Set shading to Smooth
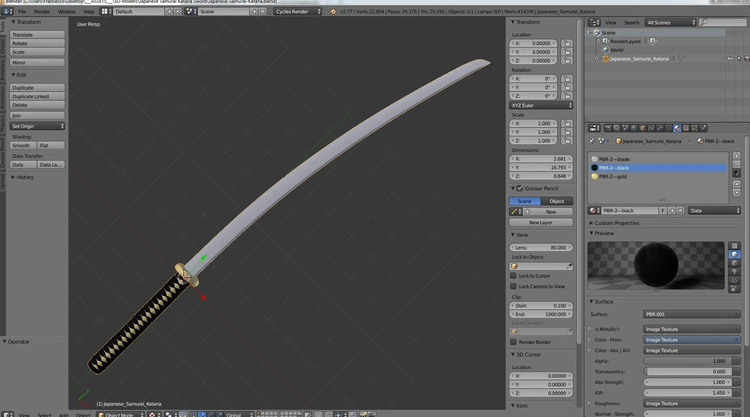The width and height of the screenshot is (750, 417). click(23, 145)
